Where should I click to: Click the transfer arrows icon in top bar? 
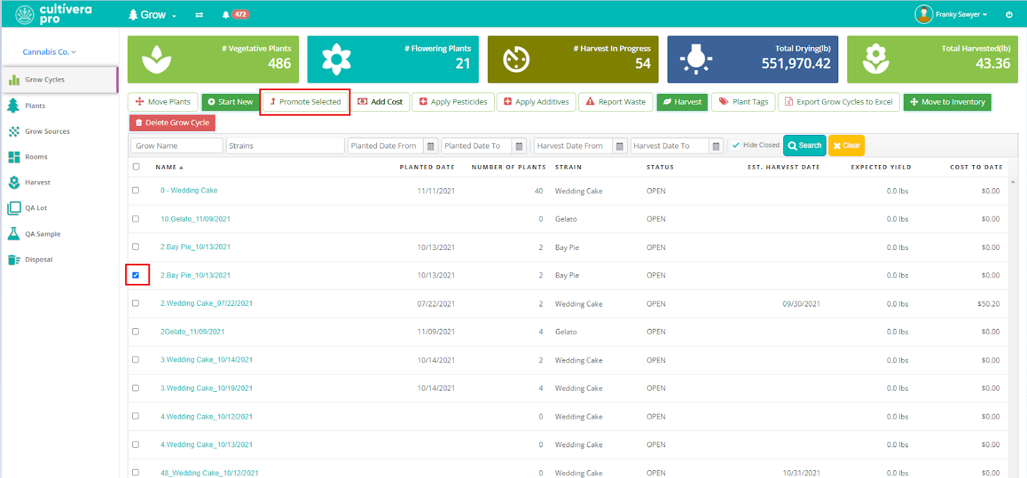[x=199, y=15]
